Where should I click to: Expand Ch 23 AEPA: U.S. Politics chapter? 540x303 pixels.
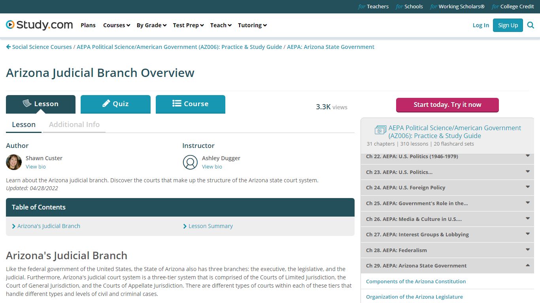click(447, 172)
